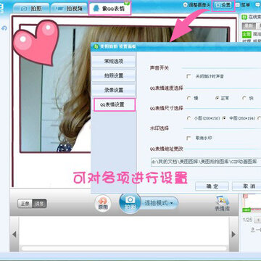Click the 取消 button in the settings dialog

(x=246, y=186)
